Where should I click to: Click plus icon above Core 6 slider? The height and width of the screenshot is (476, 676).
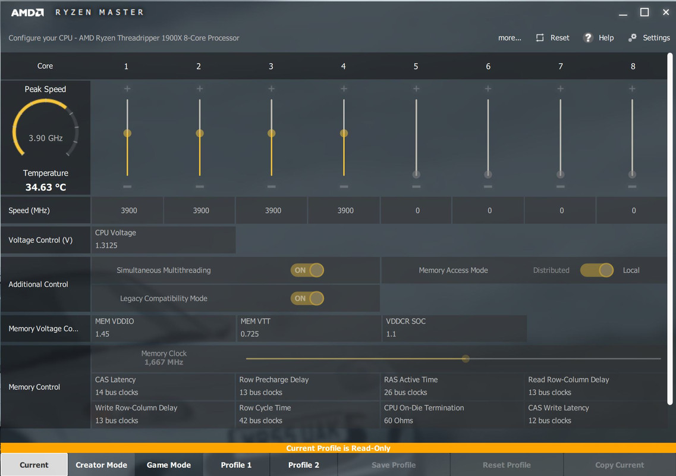(488, 89)
